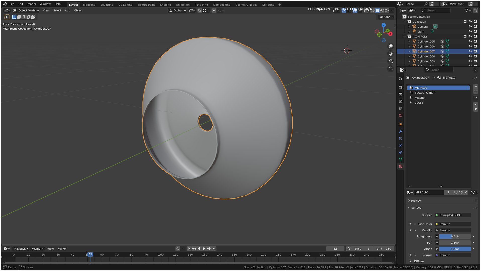Hide Light in viewport
The image size is (481, 271).
pyautogui.click(x=470, y=32)
